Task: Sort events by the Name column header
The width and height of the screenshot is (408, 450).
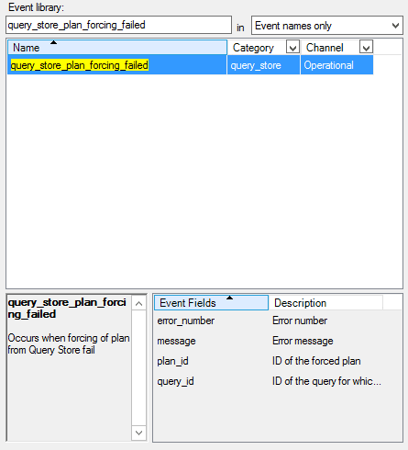Action: pos(117,48)
